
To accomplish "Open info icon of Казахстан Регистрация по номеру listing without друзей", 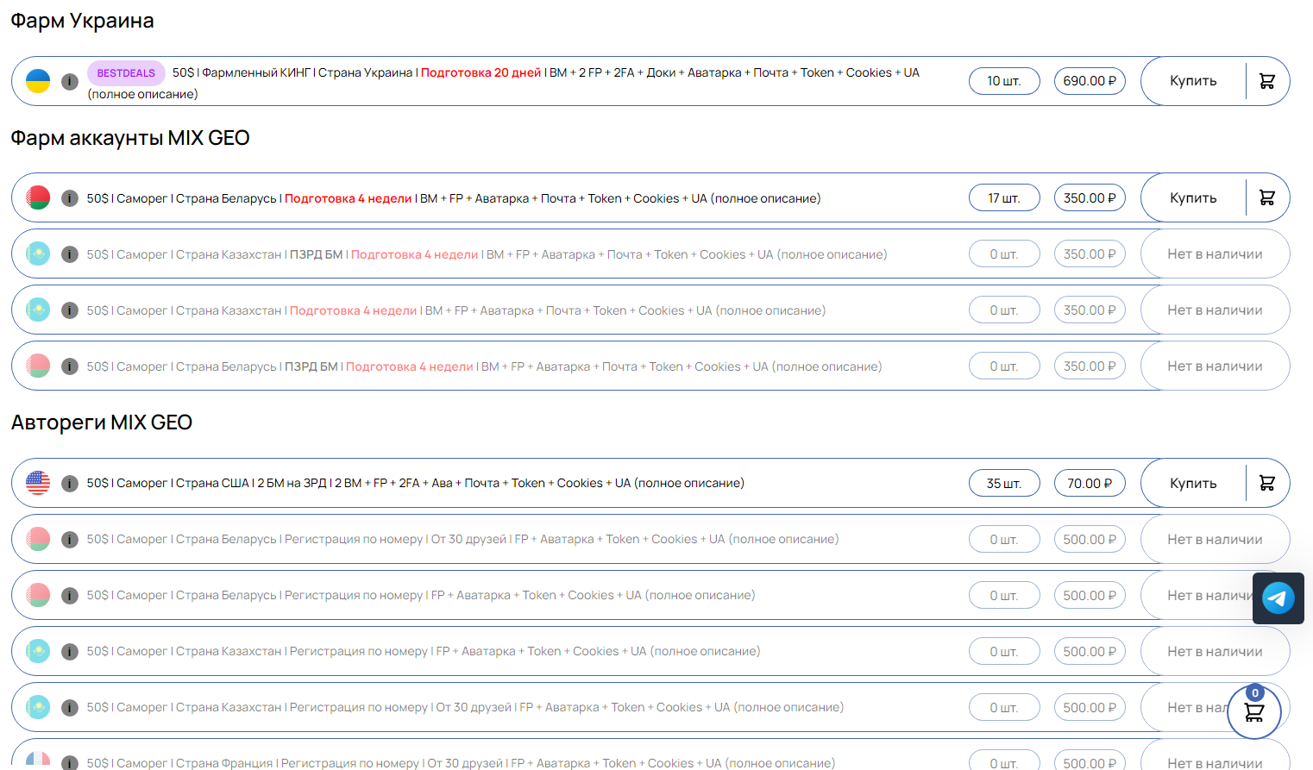I will point(70,652).
